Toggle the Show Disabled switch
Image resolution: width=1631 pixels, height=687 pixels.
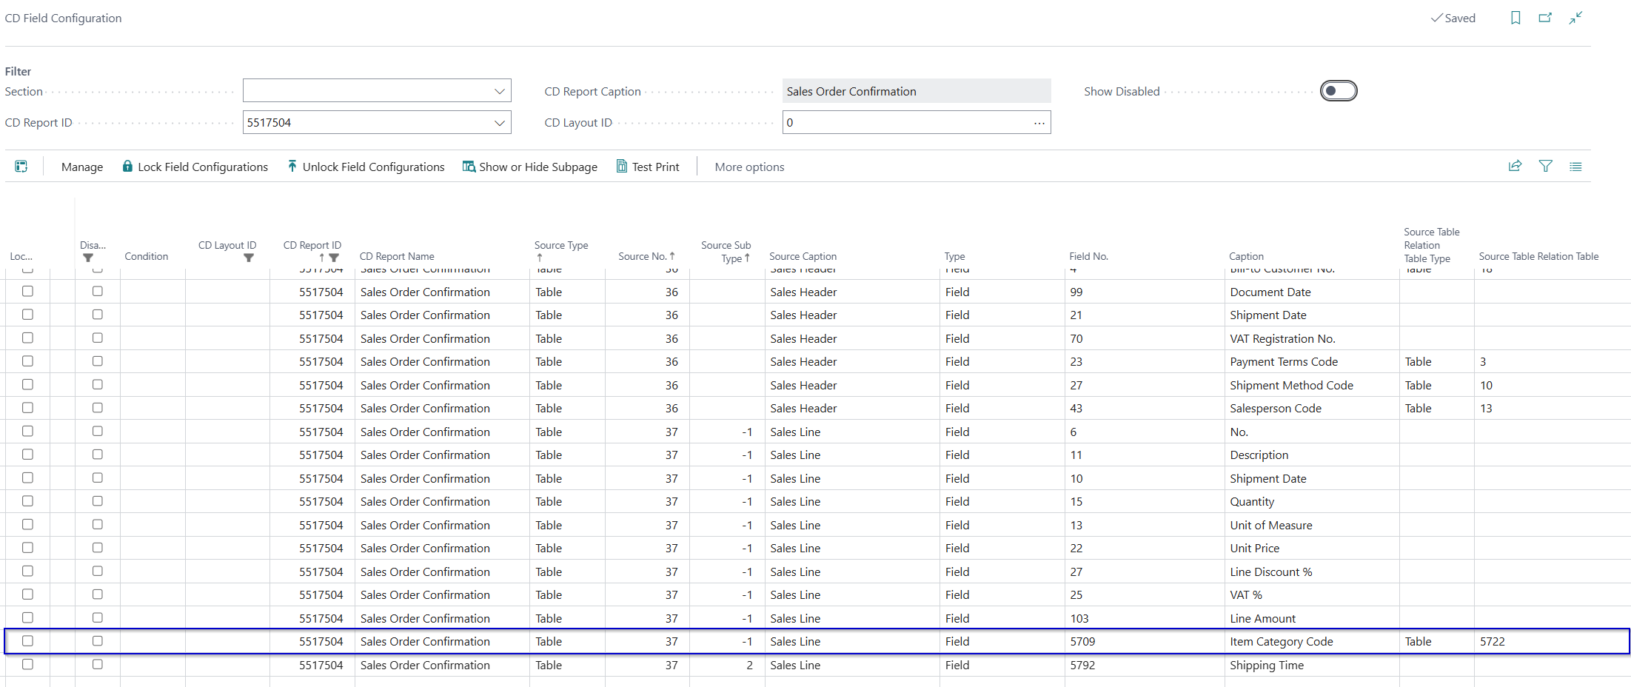point(1339,91)
